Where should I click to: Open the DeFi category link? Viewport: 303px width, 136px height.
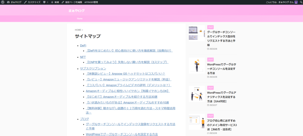pos(83,46)
